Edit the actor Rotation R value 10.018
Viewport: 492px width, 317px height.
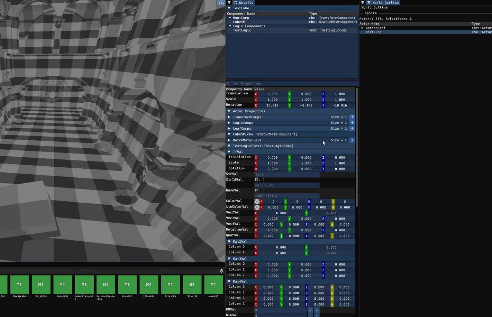point(273,105)
